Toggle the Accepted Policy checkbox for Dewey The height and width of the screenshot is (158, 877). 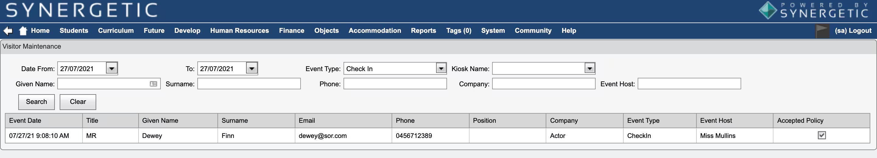point(822,135)
